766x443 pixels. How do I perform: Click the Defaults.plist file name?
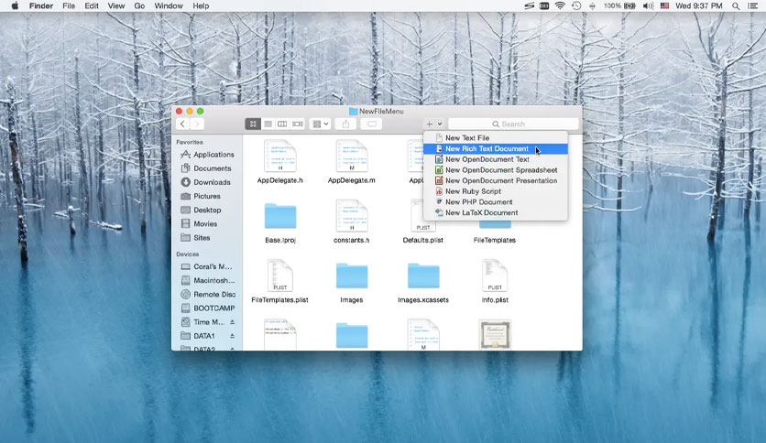(423, 240)
